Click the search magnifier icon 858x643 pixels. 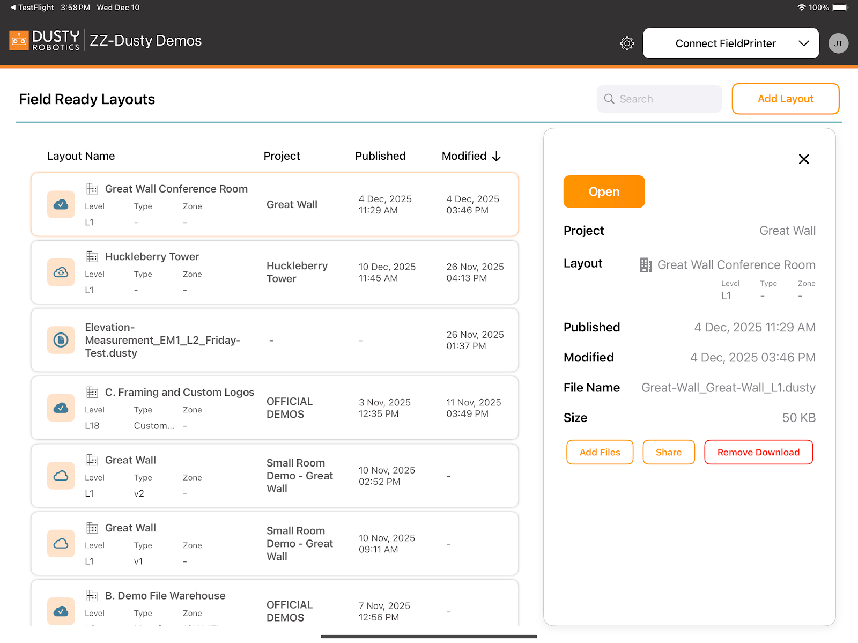click(609, 99)
